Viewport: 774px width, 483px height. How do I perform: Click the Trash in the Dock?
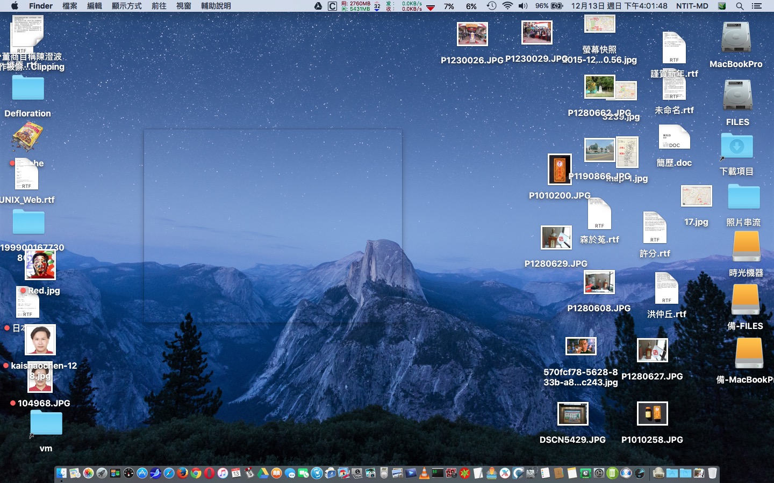(712, 473)
